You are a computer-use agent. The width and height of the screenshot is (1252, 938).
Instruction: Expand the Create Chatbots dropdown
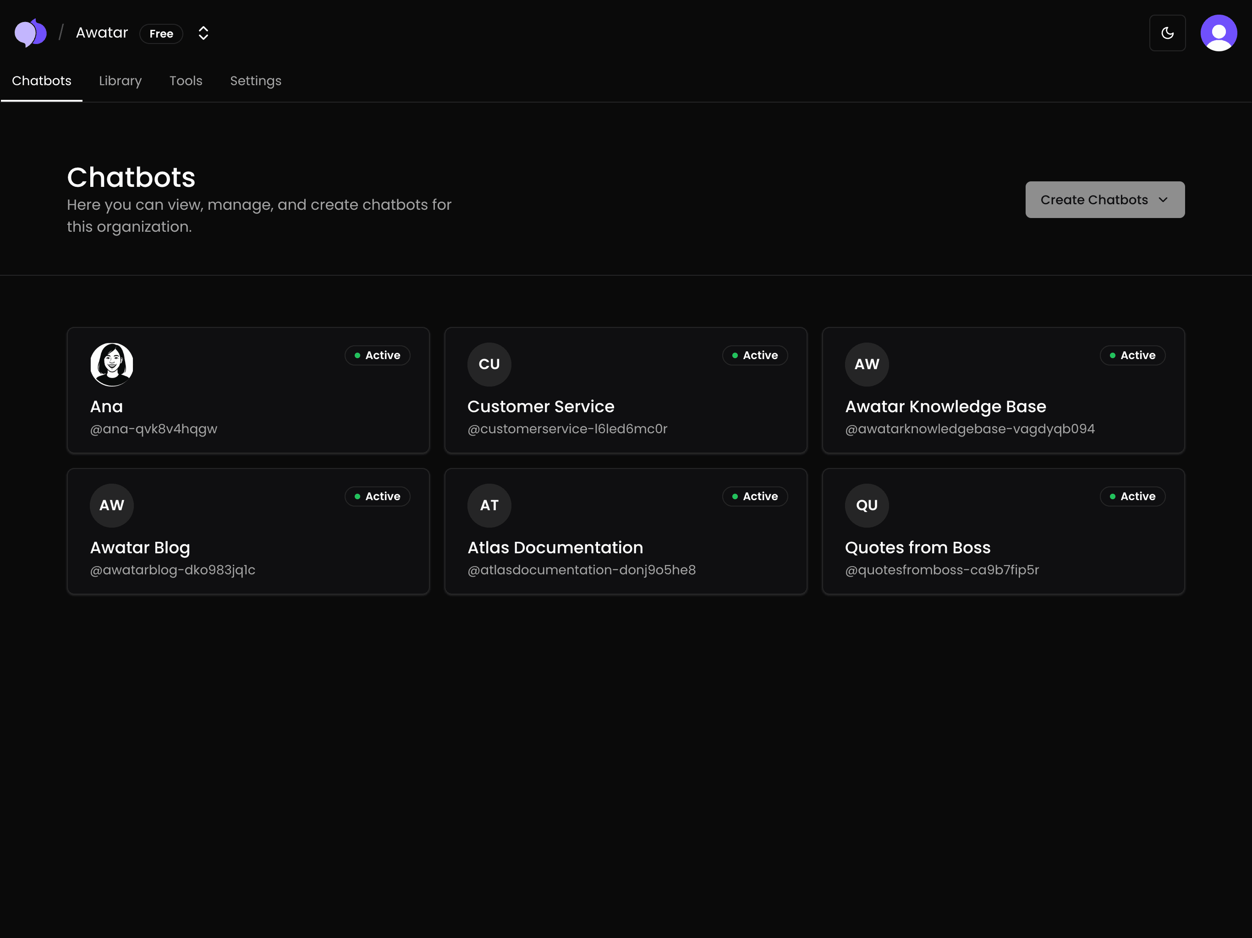point(1104,199)
